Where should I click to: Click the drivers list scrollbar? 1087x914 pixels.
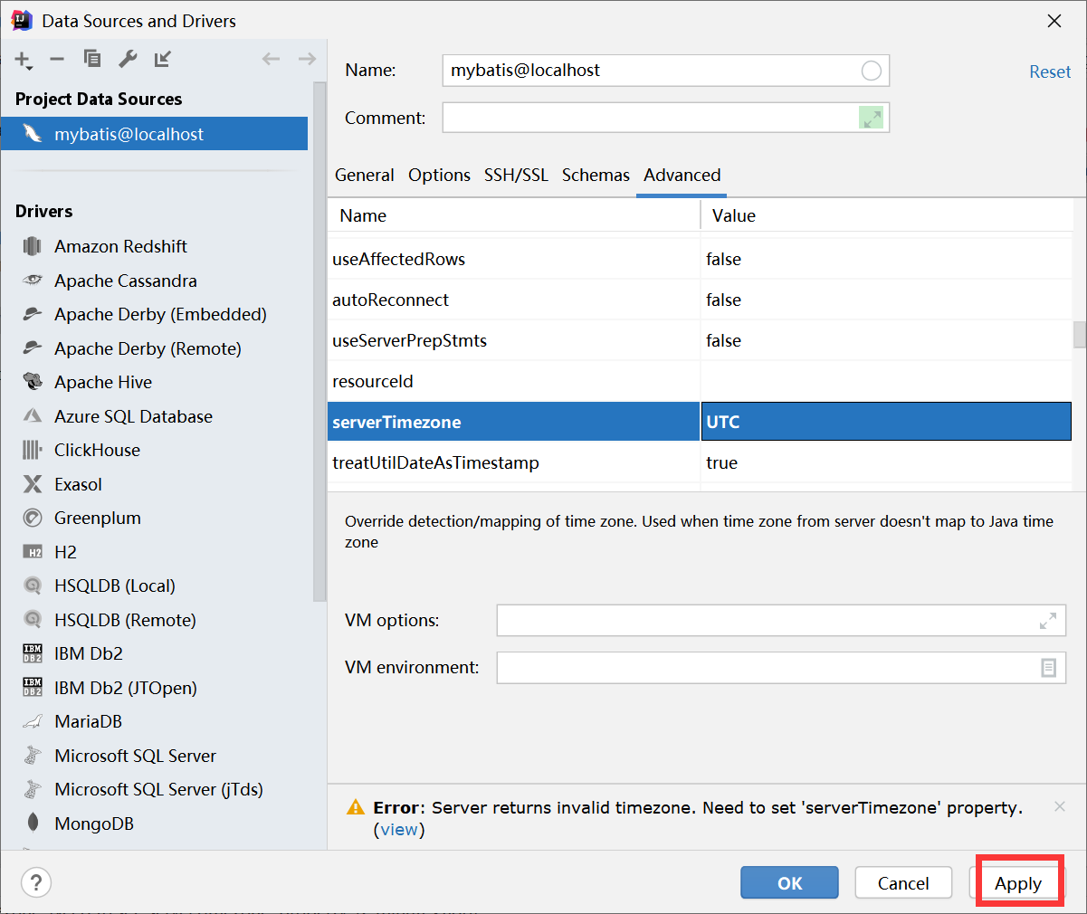[319, 342]
